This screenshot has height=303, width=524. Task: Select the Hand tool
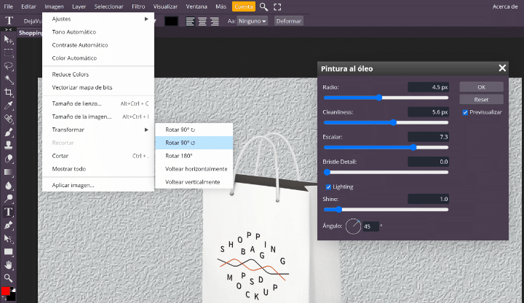[x=8, y=265]
